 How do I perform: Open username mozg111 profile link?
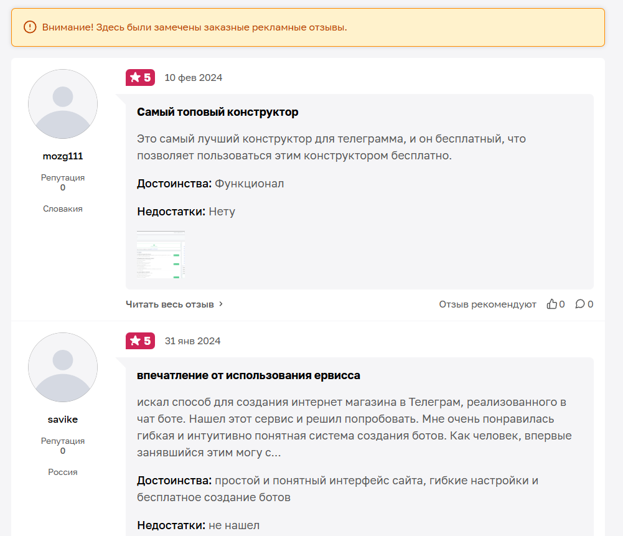[63, 156]
